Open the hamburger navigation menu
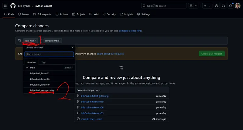The width and height of the screenshot is (243, 130). coord(5,6)
